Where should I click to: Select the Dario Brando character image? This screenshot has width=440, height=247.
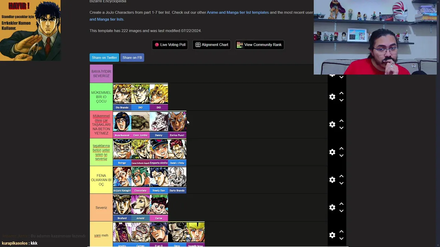click(x=177, y=180)
